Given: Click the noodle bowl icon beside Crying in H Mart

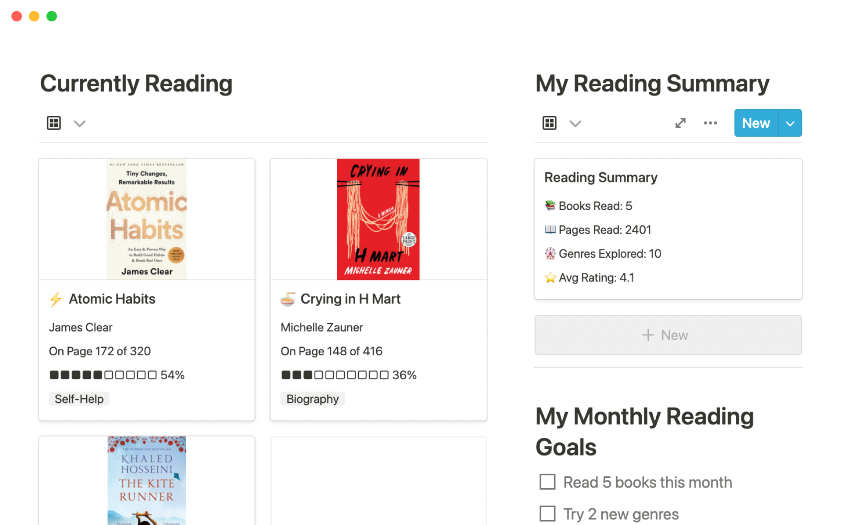Looking at the screenshot, I should coord(288,299).
